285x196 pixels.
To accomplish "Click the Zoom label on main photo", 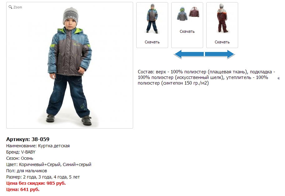I will [x=17, y=7].
